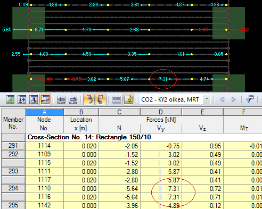Viewport: 262px width, 209px height.
Task: Toggle the yellow table with pencil icon
Action: pyautogui.click(x=128, y=99)
